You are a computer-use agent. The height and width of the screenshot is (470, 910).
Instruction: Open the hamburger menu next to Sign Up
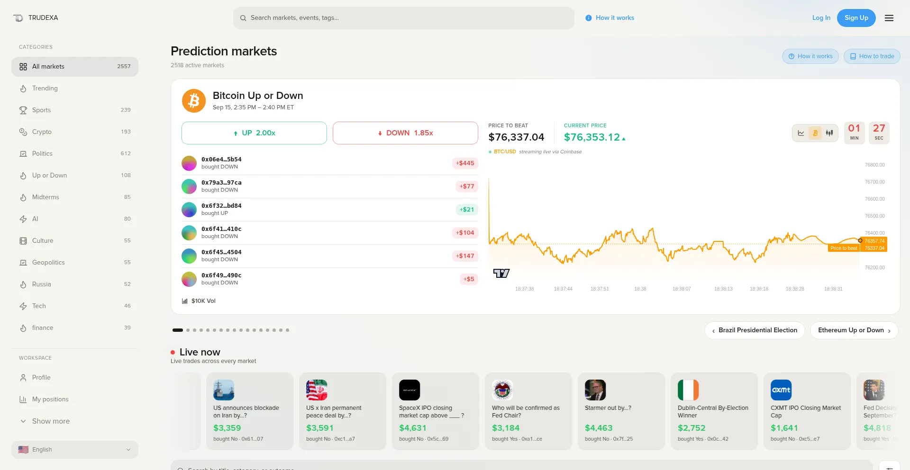pos(889,18)
